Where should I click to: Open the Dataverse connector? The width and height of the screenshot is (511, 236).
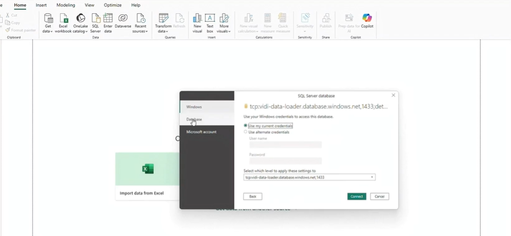coord(123,21)
